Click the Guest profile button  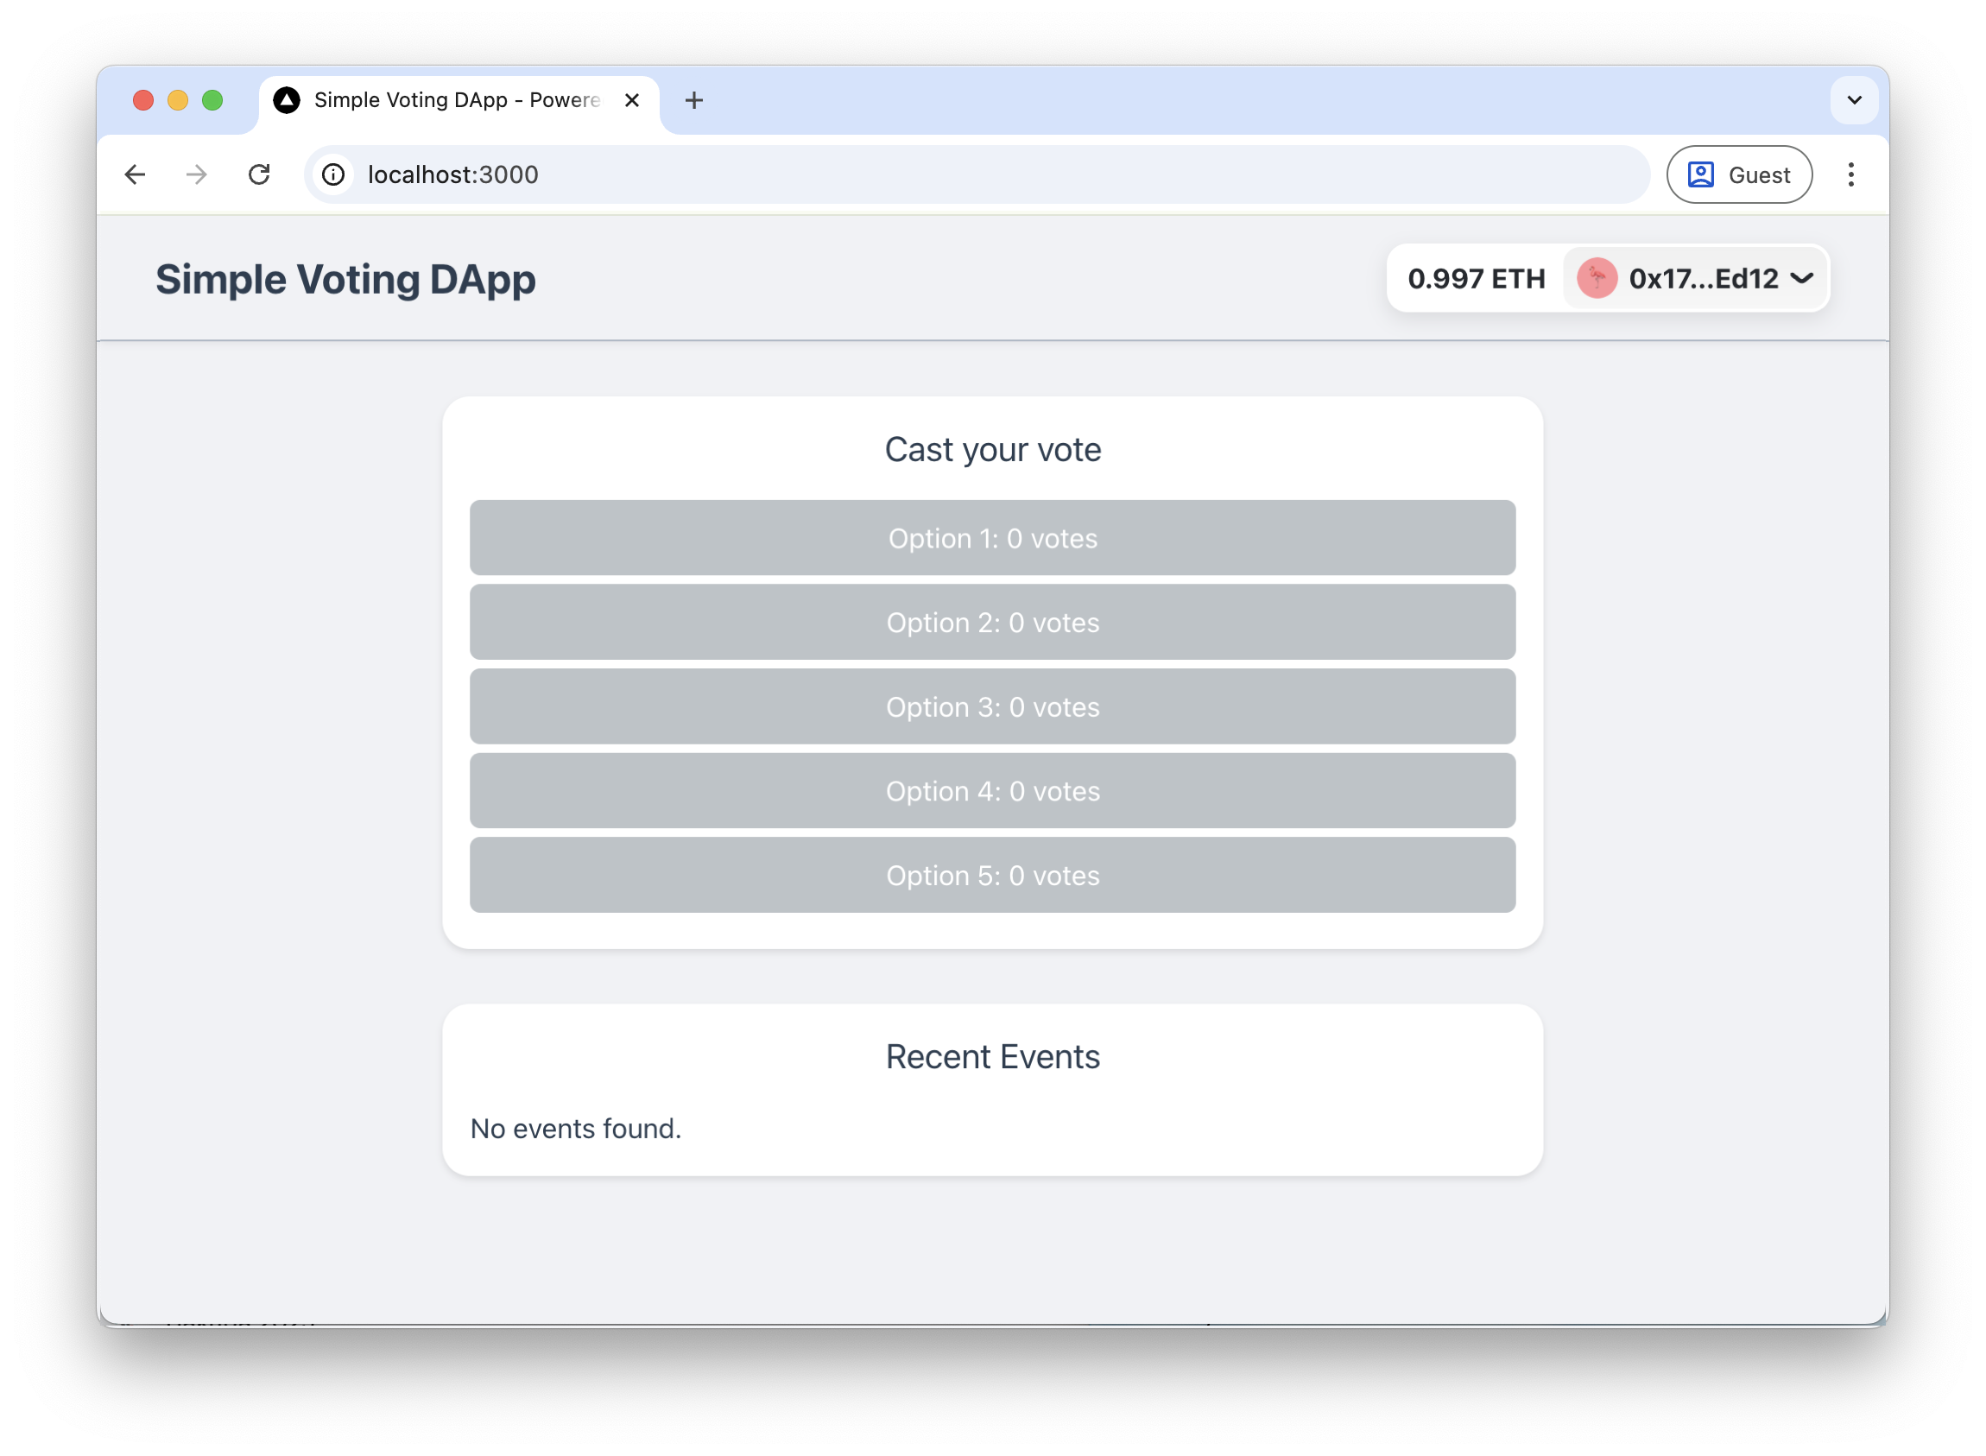[1738, 174]
